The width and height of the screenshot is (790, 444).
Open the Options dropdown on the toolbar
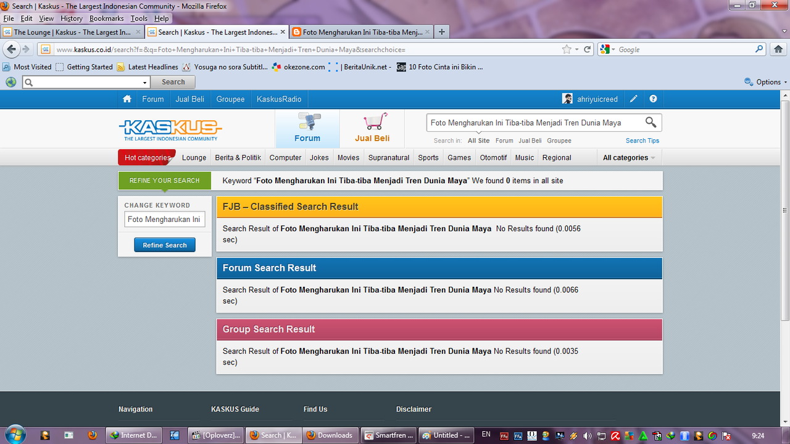[766, 82]
